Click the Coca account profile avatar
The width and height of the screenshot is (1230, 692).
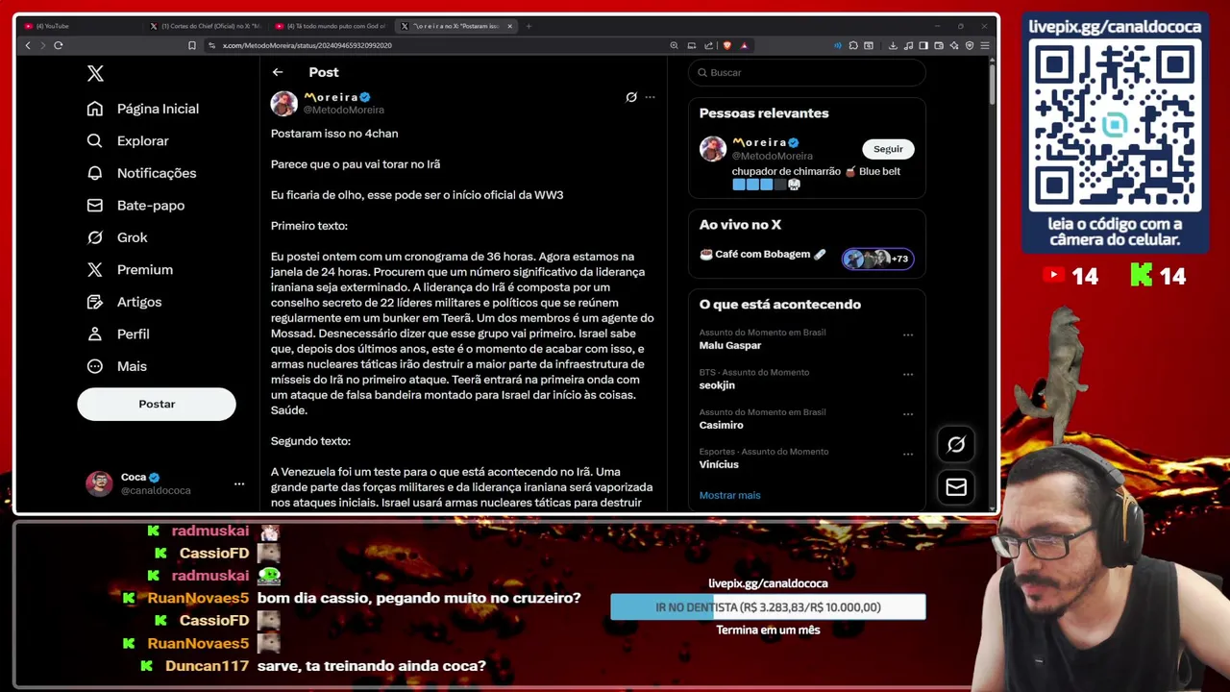99,483
